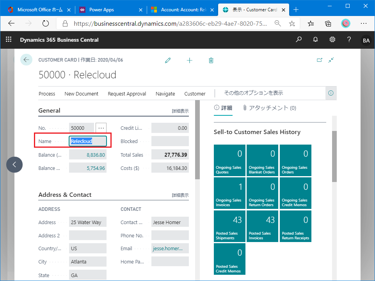Click the Phone No. empty field

(x=170, y=235)
